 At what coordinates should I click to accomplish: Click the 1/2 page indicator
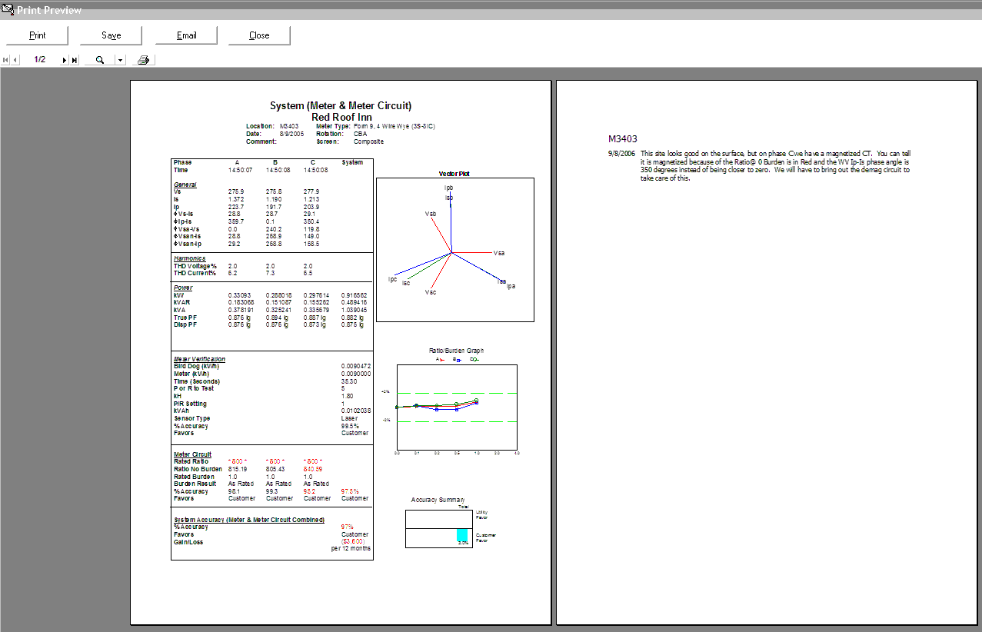40,60
